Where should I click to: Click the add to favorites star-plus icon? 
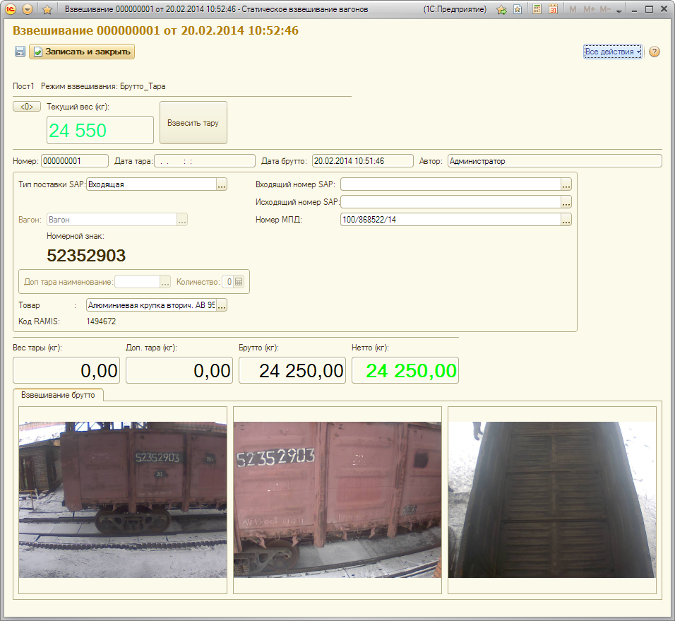[501, 9]
